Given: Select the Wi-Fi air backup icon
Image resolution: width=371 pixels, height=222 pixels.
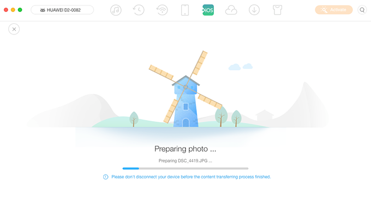Looking at the screenshot, I should 162,10.
